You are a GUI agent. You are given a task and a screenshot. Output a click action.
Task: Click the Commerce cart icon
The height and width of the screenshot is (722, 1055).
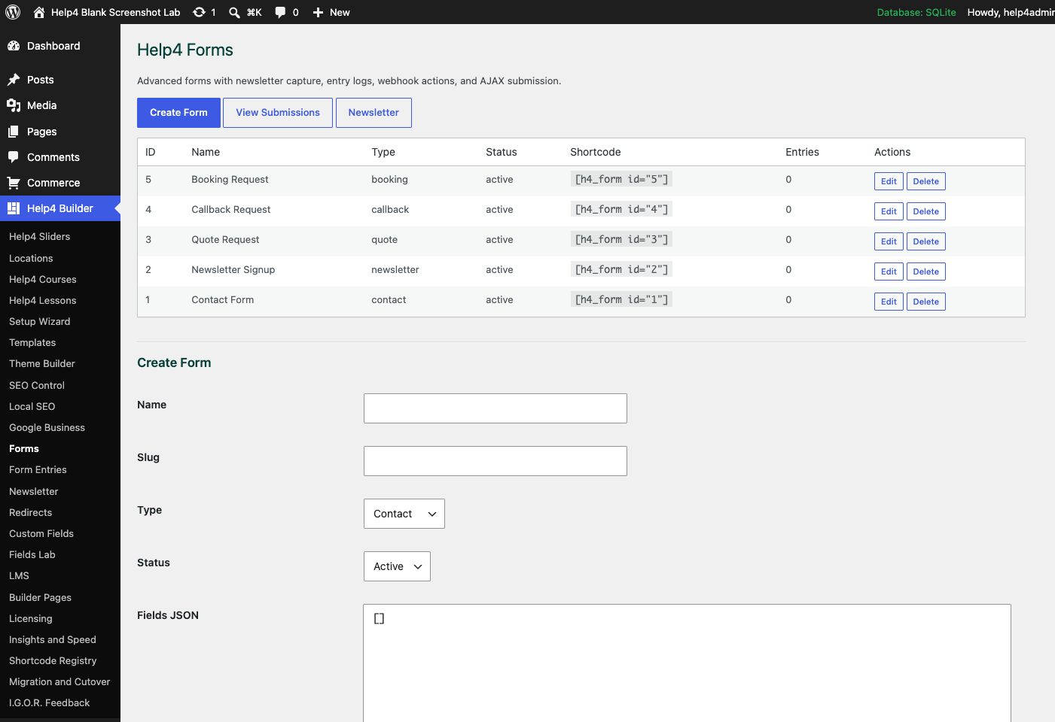pyautogui.click(x=14, y=183)
